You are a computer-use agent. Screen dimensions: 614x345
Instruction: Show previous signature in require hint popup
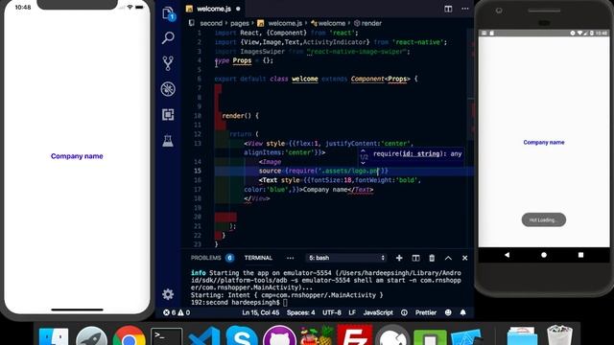click(363, 150)
